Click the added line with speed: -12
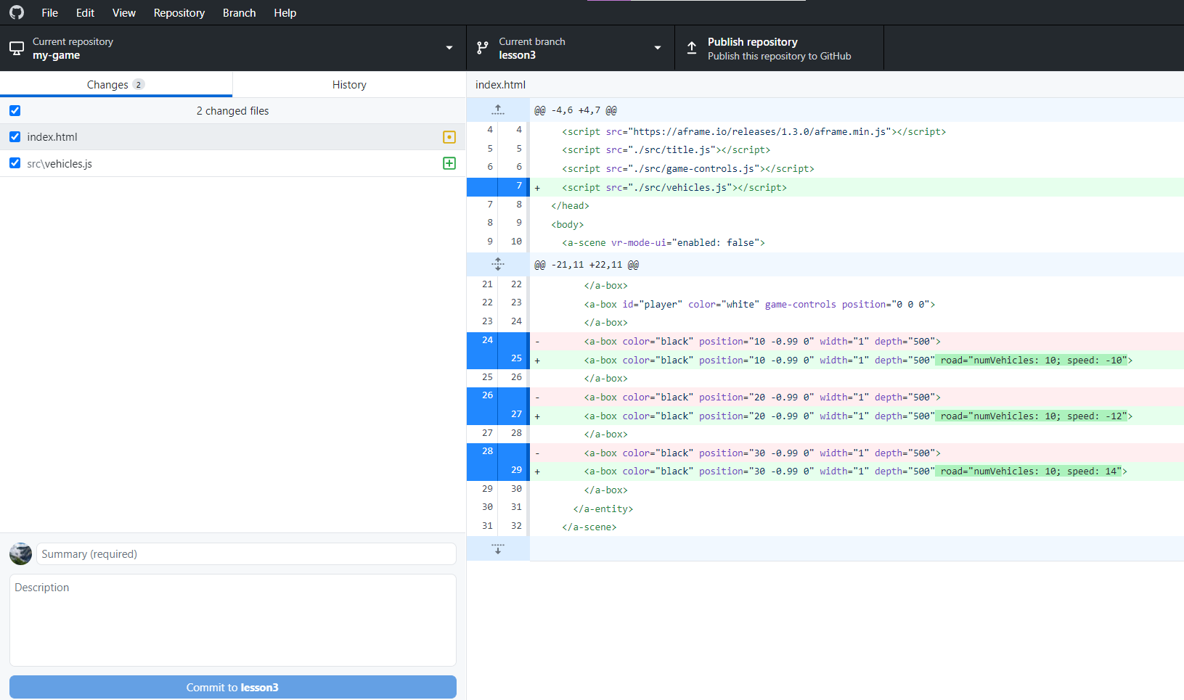Viewport: 1184px width, 700px height. pos(858,416)
